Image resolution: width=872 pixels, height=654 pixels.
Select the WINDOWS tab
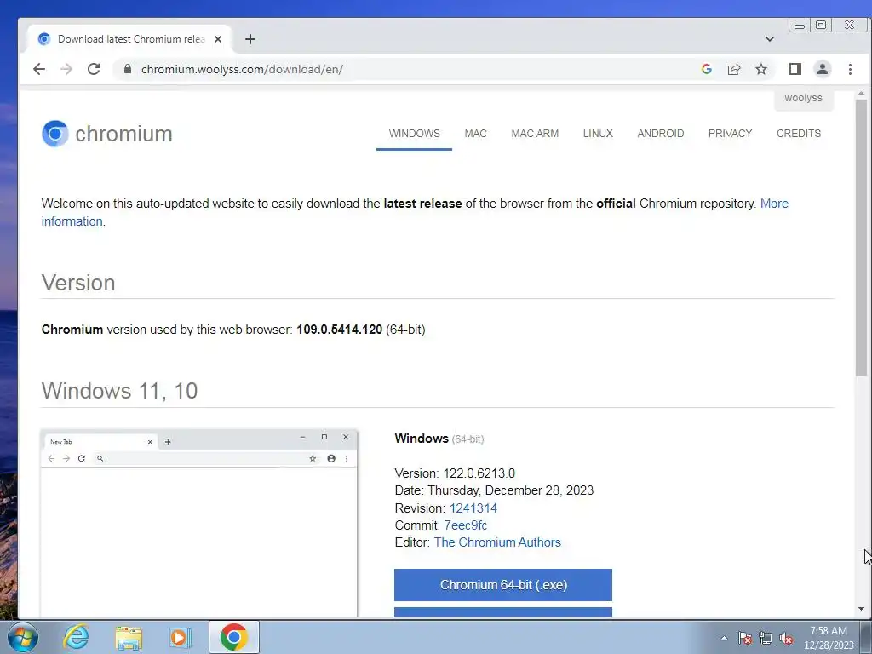pyautogui.click(x=415, y=134)
